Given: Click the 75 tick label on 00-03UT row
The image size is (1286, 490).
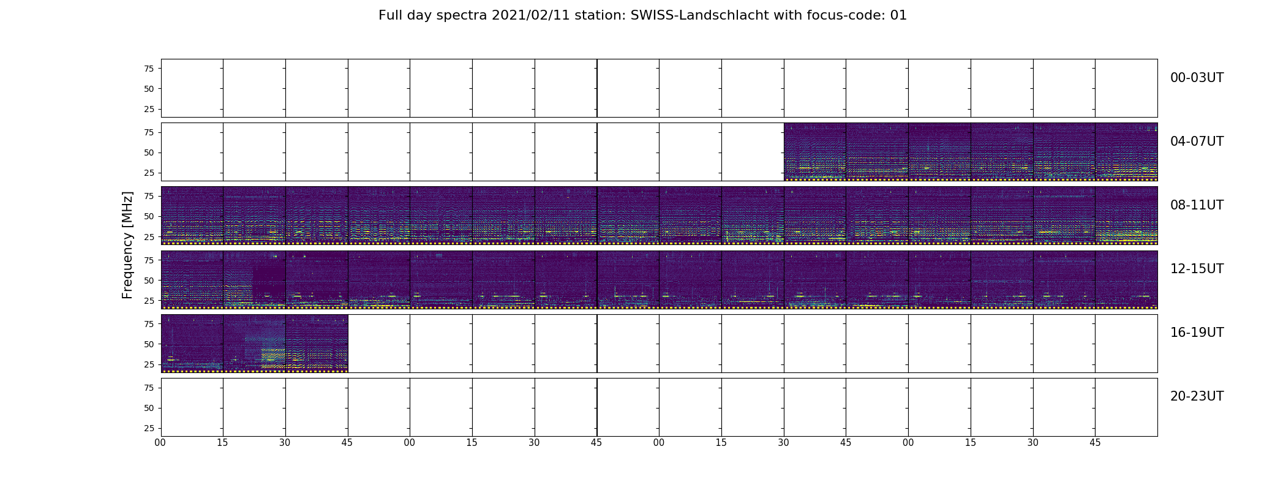Looking at the screenshot, I should coord(149,69).
